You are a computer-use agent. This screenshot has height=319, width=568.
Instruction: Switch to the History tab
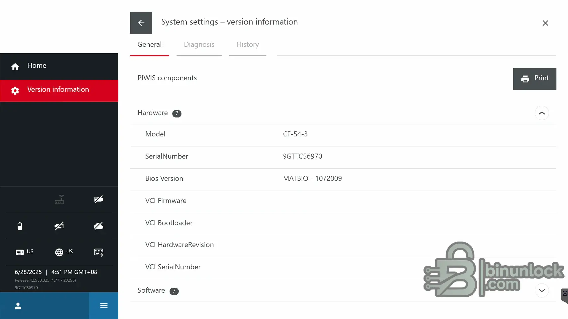coord(248,45)
